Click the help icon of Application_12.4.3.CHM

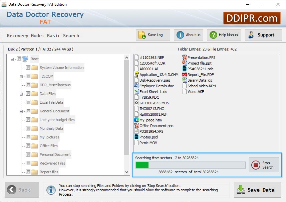[136, 74]
